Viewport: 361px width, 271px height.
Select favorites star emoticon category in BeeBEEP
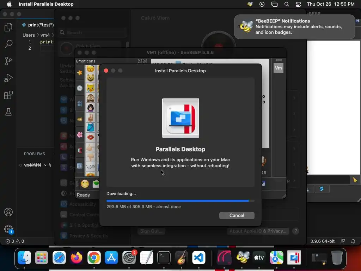80,73
